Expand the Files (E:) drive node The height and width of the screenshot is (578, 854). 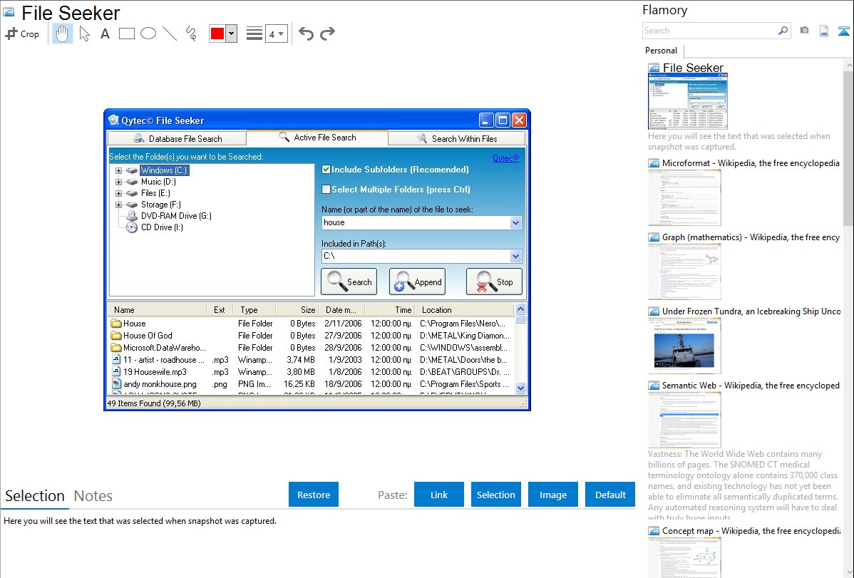pyautogui.click(x=119, y=193)
